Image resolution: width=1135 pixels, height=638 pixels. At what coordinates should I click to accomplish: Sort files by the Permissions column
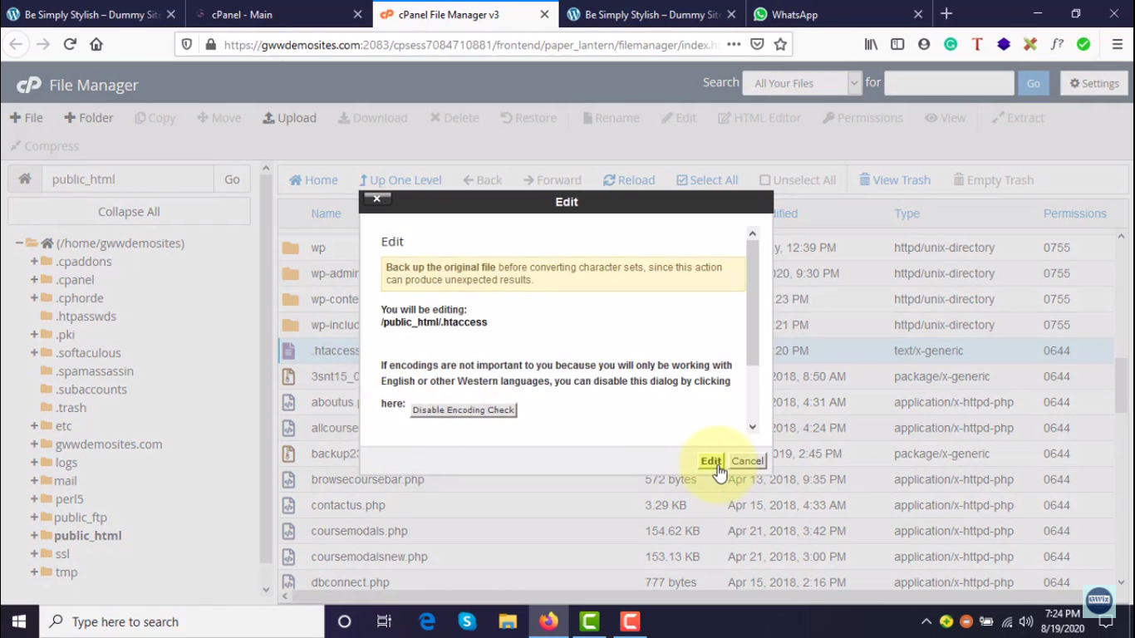pos(1074,213)
